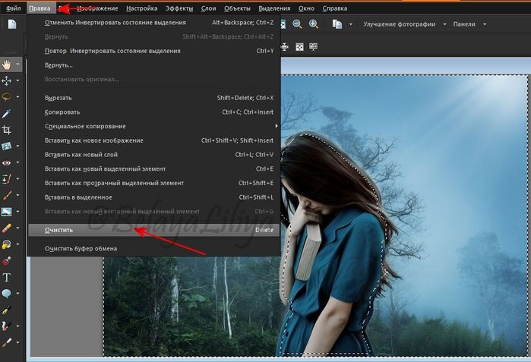Expand the Eraser tool flyout arrow
This screenshot has width=531, height=362.
coord(17,228)
